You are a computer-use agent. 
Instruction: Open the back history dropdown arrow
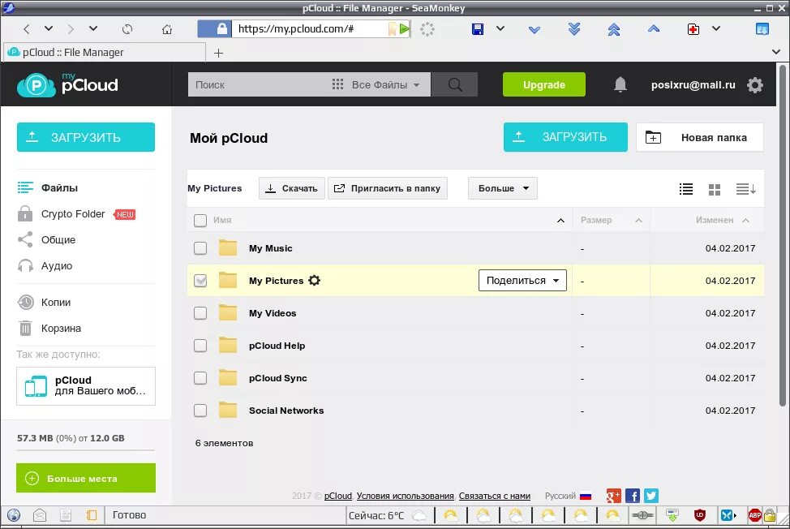[49, 28]
